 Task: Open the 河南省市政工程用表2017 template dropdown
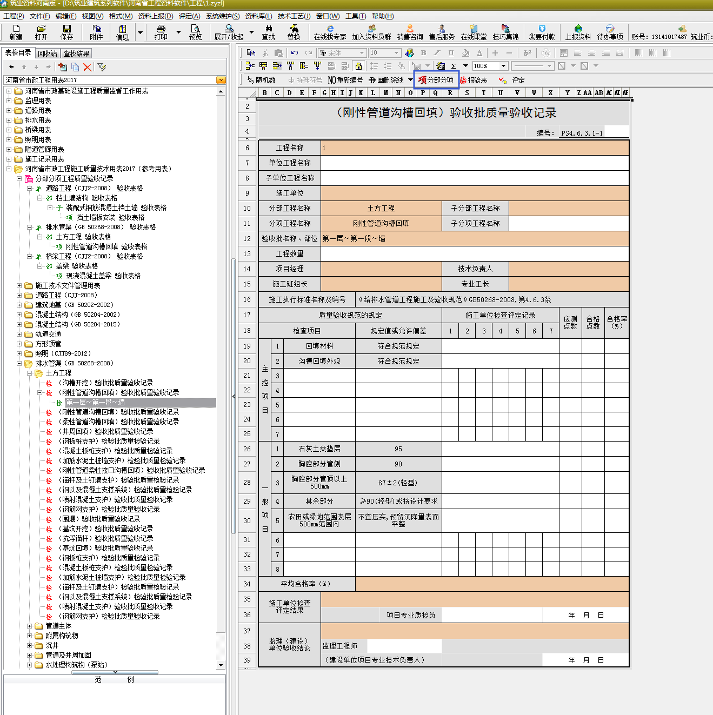point(221,80)
